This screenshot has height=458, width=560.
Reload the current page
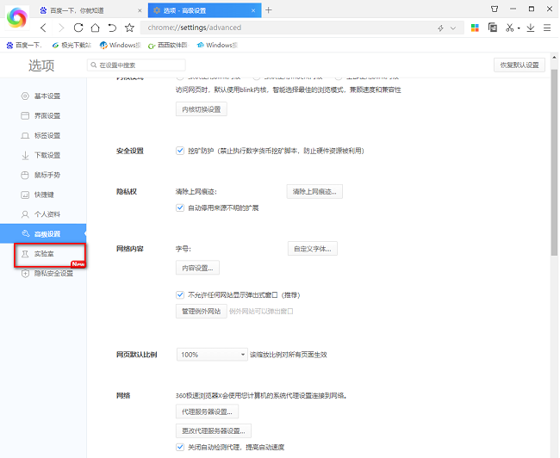[78, 28]
